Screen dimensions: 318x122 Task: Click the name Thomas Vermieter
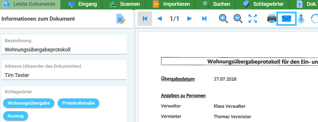232,116
